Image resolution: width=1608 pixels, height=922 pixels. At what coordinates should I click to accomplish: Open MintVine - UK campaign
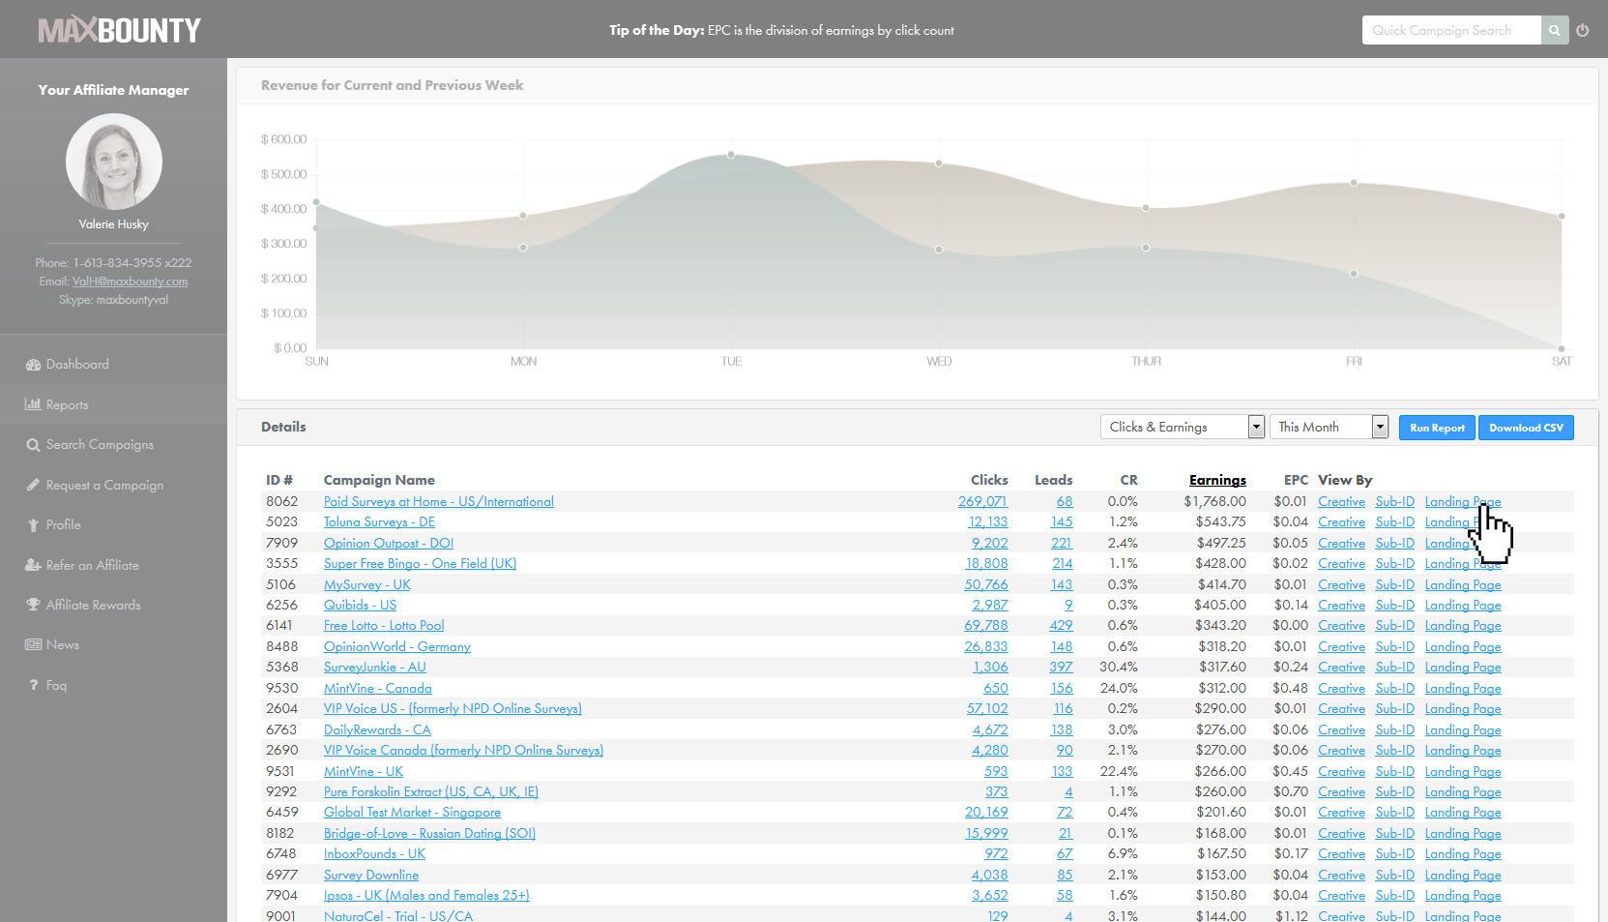[364, 771]
